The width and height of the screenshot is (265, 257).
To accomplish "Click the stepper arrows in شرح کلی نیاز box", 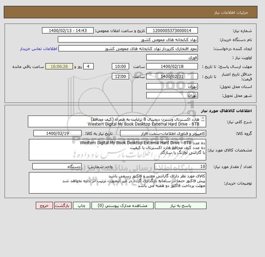I will pos(203,119).
